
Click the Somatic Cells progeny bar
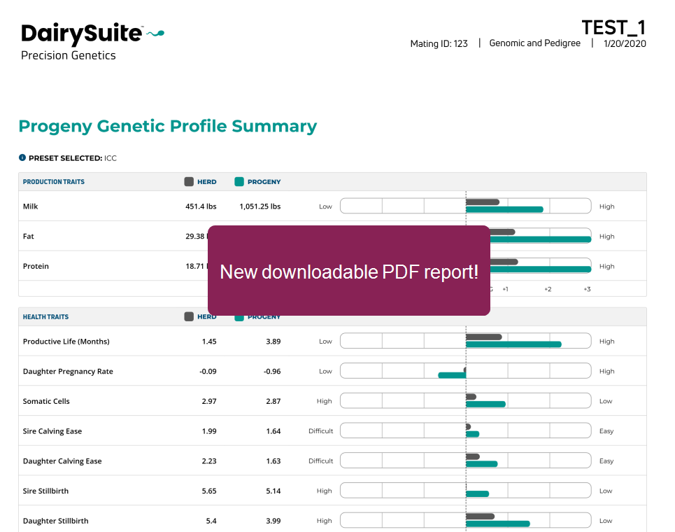pos(485,404)
